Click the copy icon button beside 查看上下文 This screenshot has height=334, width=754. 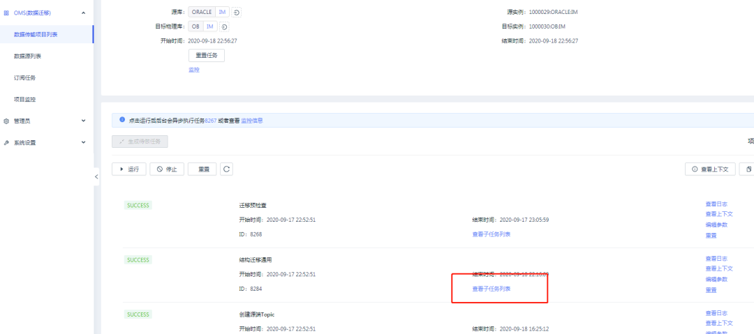748,169
